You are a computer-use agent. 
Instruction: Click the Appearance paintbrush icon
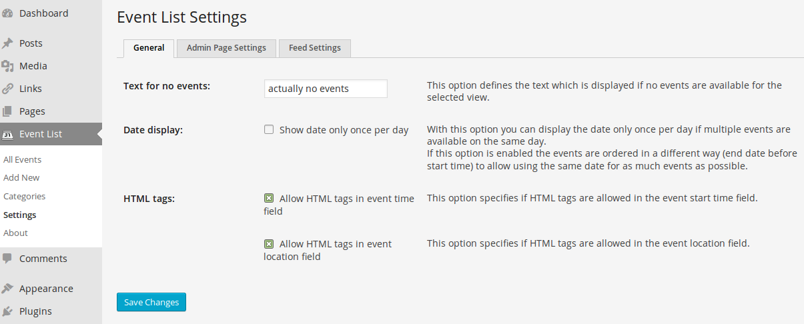[x=8, y=289]
